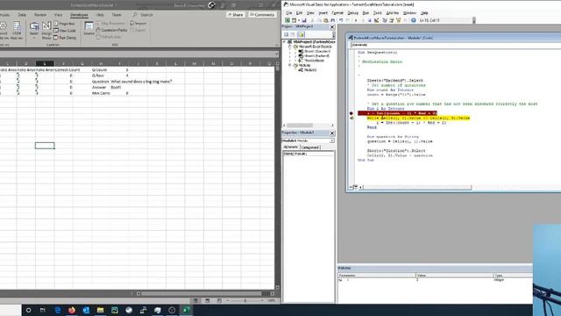
Task: Click the Comments button in Excel
Action: pyautogui.click(x=262, y=15)
